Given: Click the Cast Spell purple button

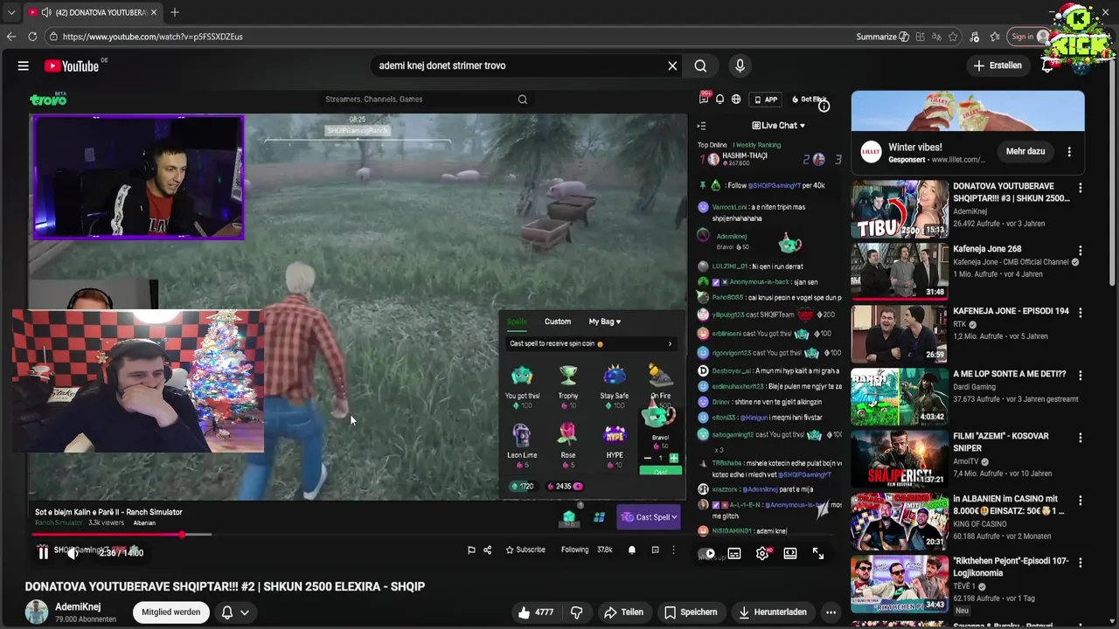Looking at the screenshot, I should tap(650, 517).
